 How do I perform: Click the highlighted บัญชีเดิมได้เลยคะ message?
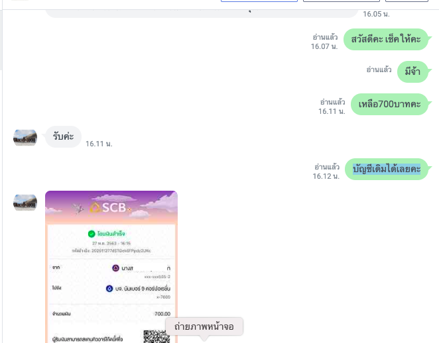click(387, 169)
